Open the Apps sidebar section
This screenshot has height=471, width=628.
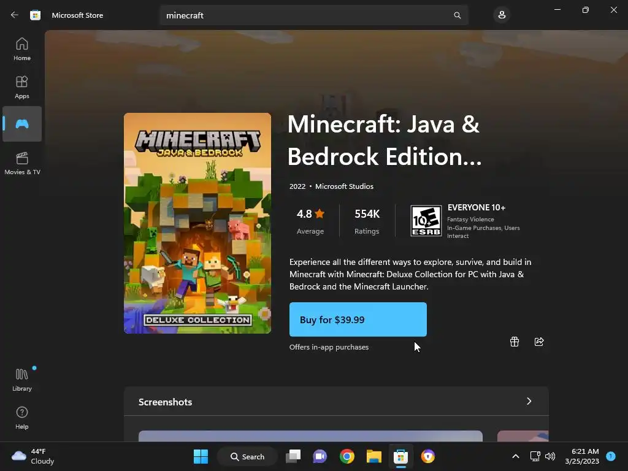pyautogui.click(x=22, y=87)
